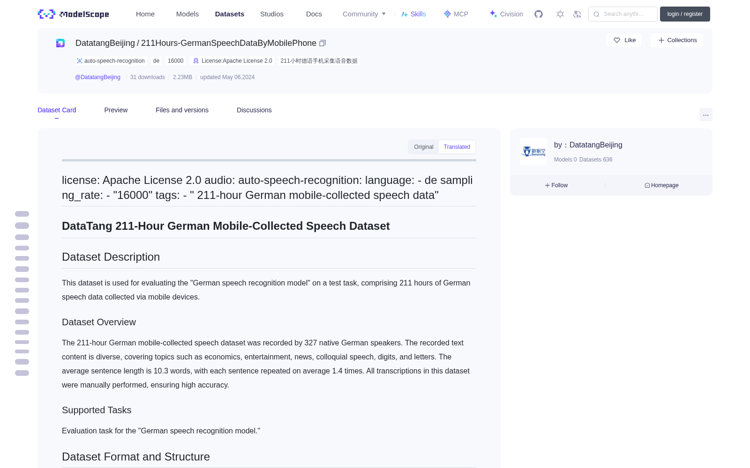The width and height of the screenshot is (750, 468).
Task: Click the 'by：DatatangBeijing' name
Action: (588, 145)
